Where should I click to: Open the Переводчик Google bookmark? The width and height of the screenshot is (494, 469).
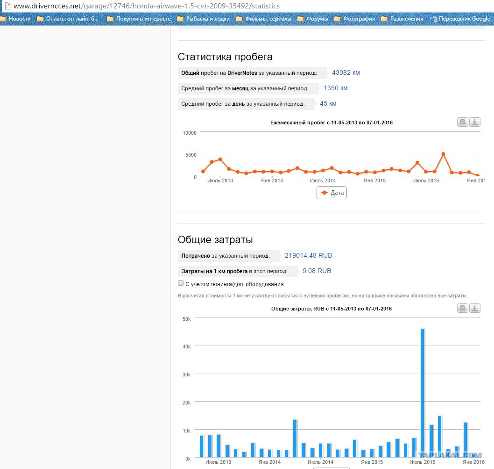point(460,19)
